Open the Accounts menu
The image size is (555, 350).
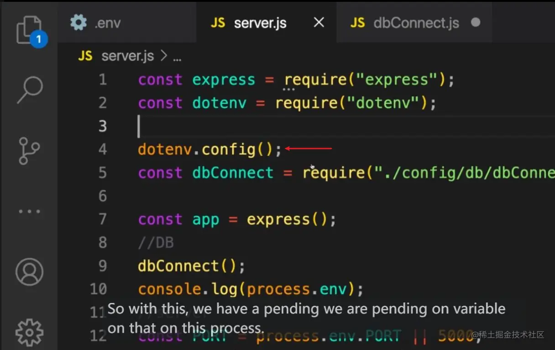click(29, 272)
